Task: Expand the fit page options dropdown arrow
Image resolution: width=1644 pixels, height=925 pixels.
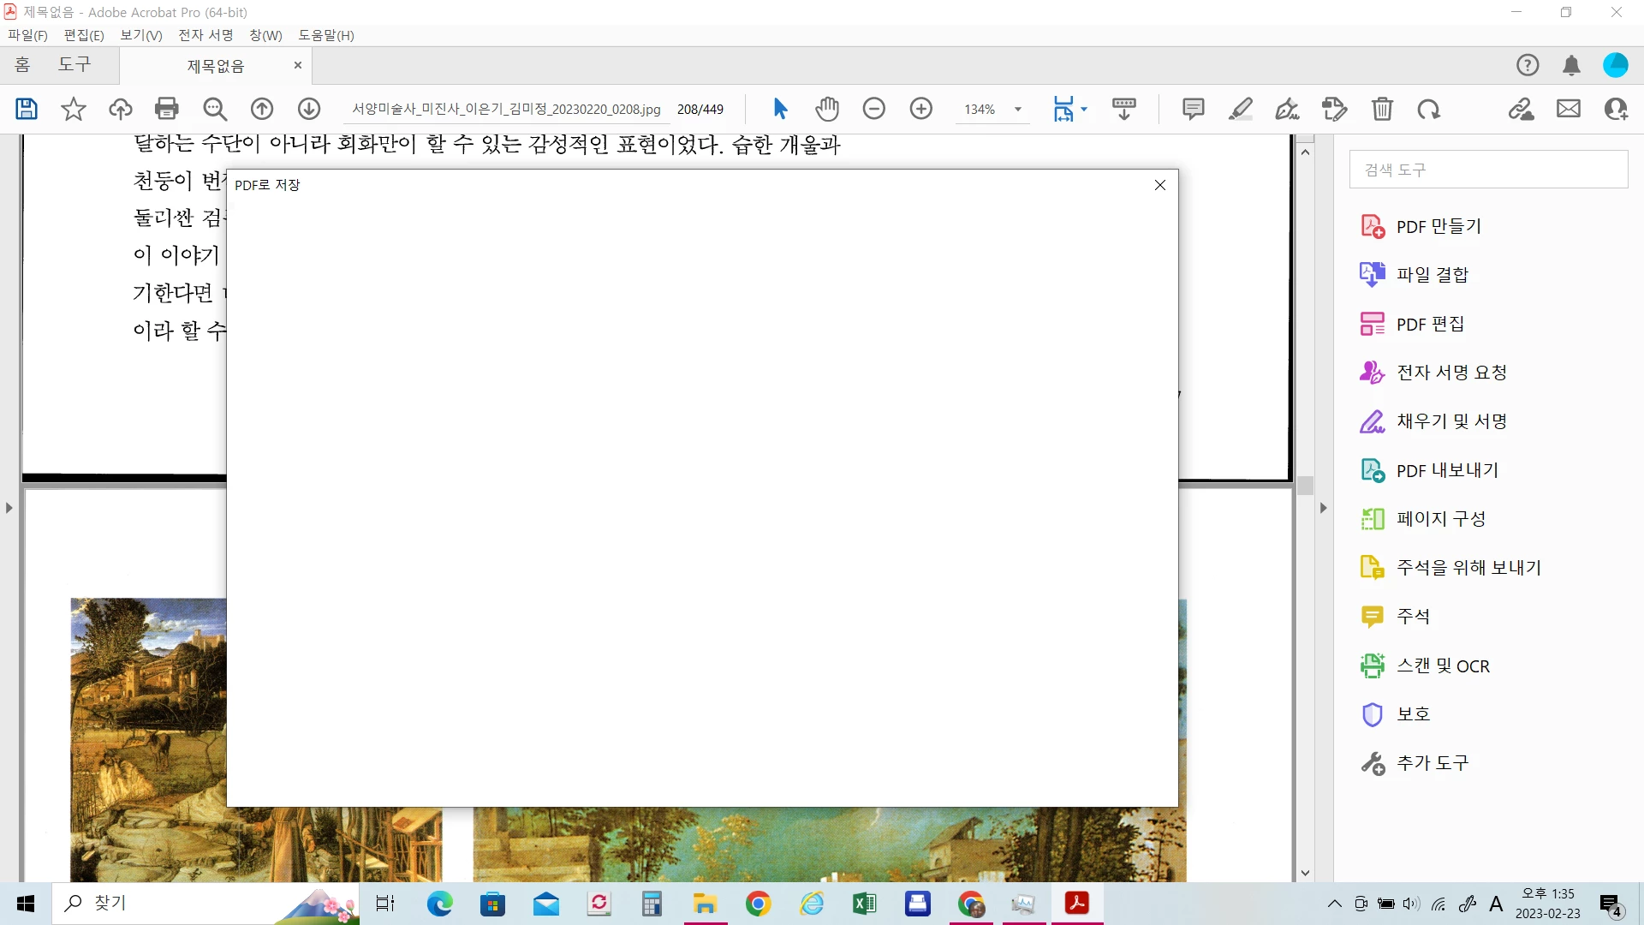Action: (x=1084, y=109)
